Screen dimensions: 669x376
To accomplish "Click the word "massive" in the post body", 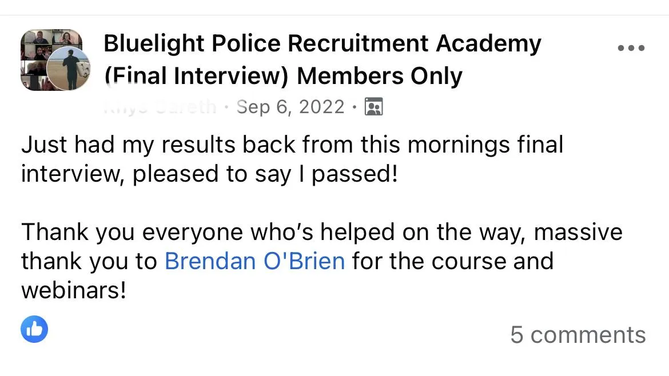I will 578,233.
